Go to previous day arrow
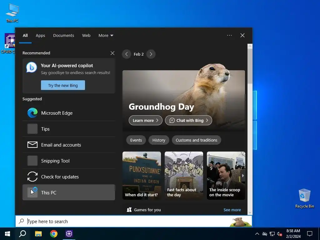This screenshot has height=240, width=320. tap(127, 54)
